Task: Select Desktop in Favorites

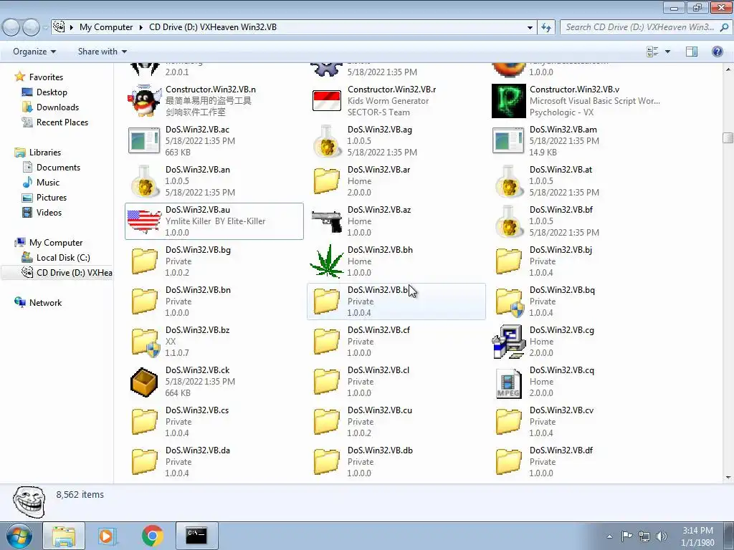Action: [52, 92]
